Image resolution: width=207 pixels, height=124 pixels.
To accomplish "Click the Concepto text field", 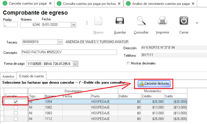I will (x=69, y=52).
